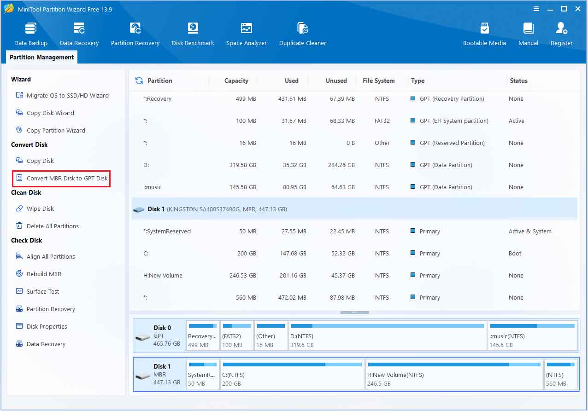This screenshot has height=411, width=588.
Task: Click the splitter handle above the disk map
Action: (354, 313)
